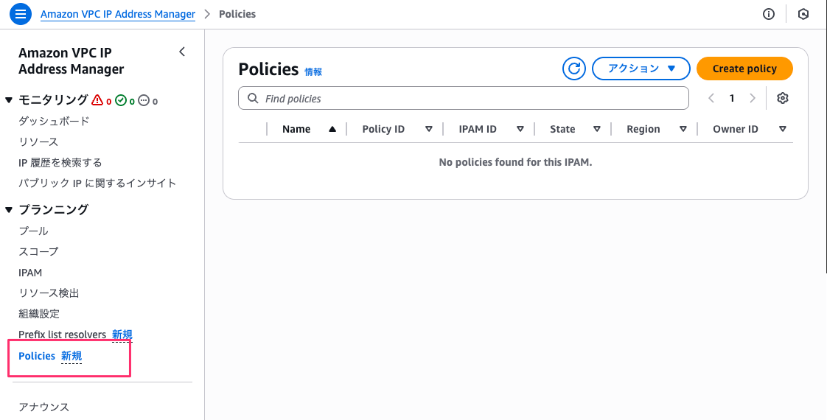This screenshot has width=827, height=420.
Task: Open the hamburger navigation menu
Action: click(x=21, y=14)
